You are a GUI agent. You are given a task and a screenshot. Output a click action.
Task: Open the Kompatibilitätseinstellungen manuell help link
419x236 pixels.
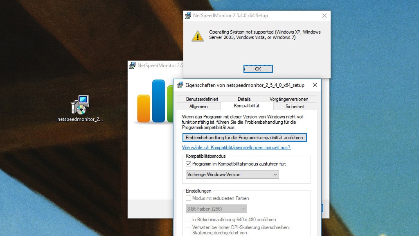point(237,147)
